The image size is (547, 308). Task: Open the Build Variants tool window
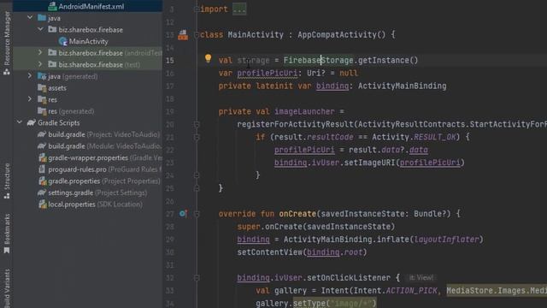(7, 288)
